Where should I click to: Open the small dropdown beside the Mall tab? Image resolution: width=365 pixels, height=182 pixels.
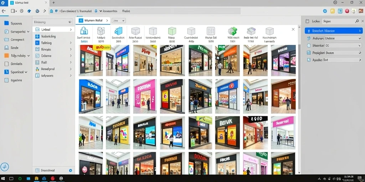coord(119,20)
